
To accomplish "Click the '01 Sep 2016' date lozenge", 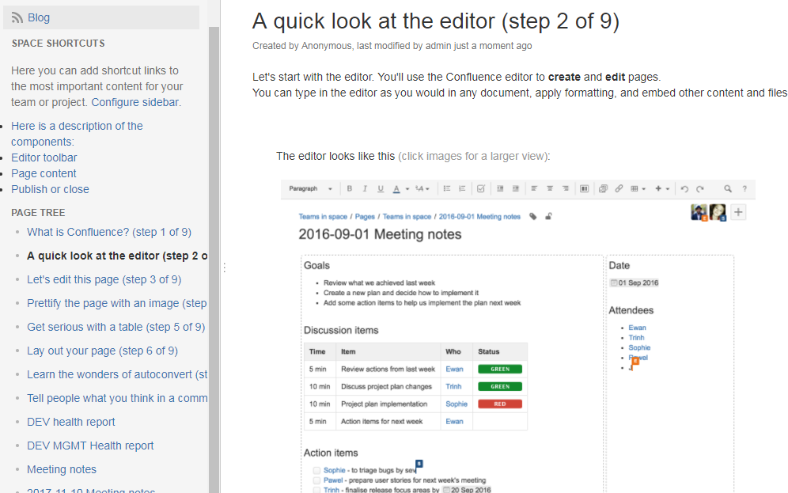I will coord(635,283).
